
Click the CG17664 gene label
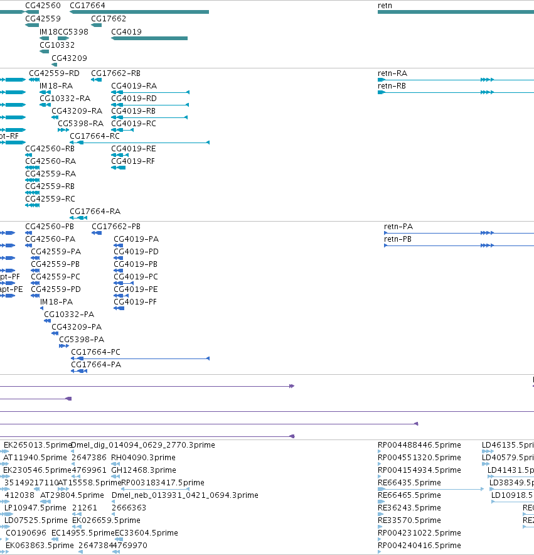point(87,5)
